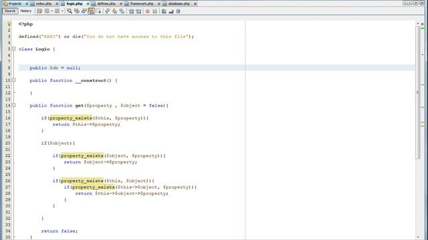Switch to framework.php tab
This screenshot has width=428, height=240.
[142, 3]
